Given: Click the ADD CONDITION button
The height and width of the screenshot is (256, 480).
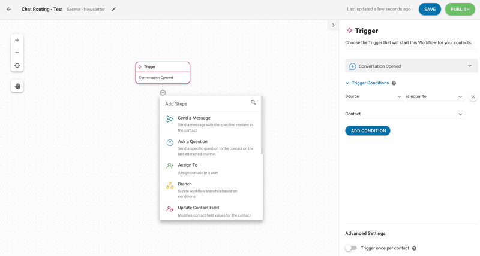Looking at the screenshot, I should coord(368,130).
